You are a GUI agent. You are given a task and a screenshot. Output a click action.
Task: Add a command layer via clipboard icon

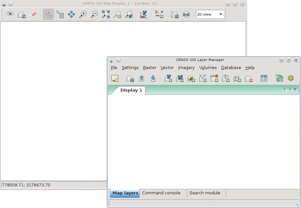226,78
